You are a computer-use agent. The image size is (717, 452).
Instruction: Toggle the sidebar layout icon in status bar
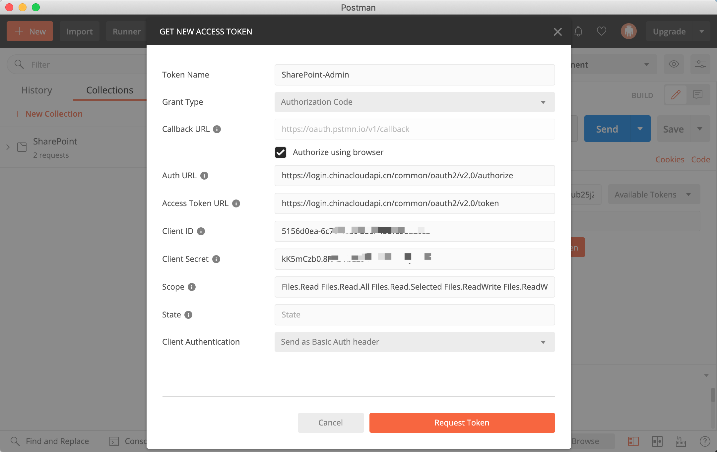[x=633, y=441]
